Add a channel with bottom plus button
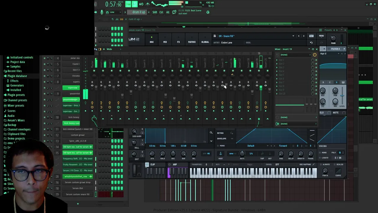The width and height of the screenshot is (378, 213). coord(78,204)
